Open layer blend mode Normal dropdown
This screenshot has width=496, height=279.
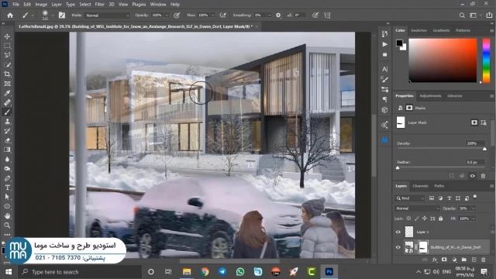coord(417,208)
